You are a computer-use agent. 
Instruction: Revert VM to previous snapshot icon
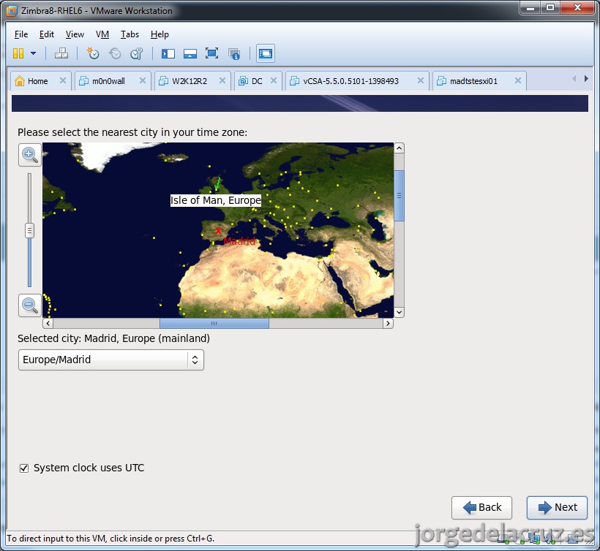115,53
